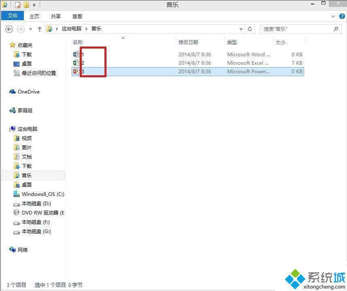Switch to the 查看 ribbon tab

pos(77,16)
